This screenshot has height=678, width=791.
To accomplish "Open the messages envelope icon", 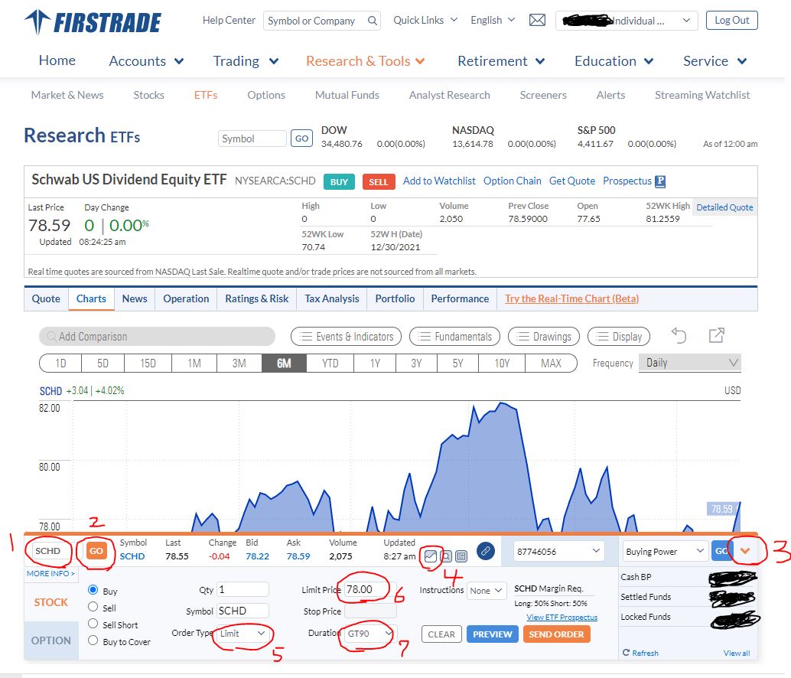I will click(x=537, y=20).
